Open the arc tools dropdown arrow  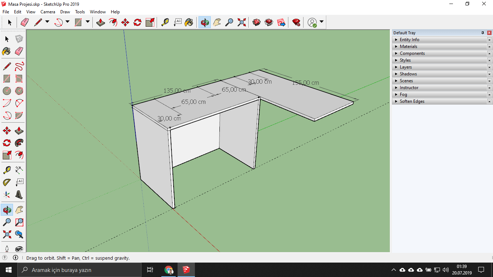67,22
